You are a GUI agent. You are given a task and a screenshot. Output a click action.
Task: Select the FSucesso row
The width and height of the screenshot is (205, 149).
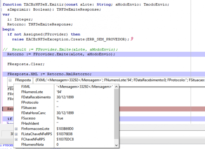point(64,118)
